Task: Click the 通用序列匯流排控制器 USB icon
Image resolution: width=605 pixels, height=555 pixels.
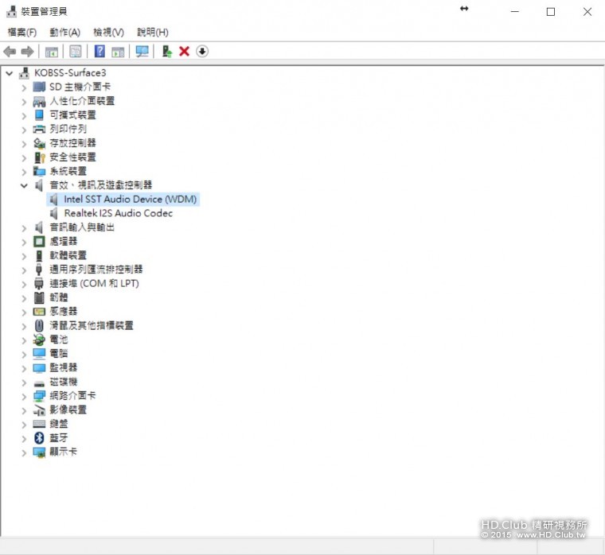Action: [39, 270]
